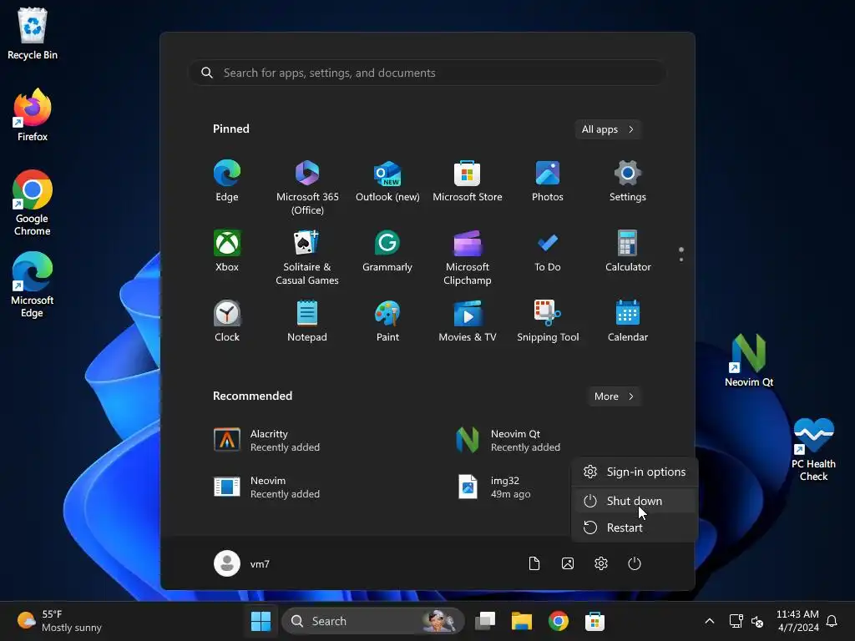Open clock showing 11:43 AM

[x=797, y=621]
